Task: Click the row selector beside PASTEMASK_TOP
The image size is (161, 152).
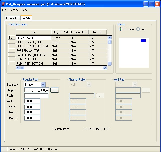Action: (x=12, y=50)
